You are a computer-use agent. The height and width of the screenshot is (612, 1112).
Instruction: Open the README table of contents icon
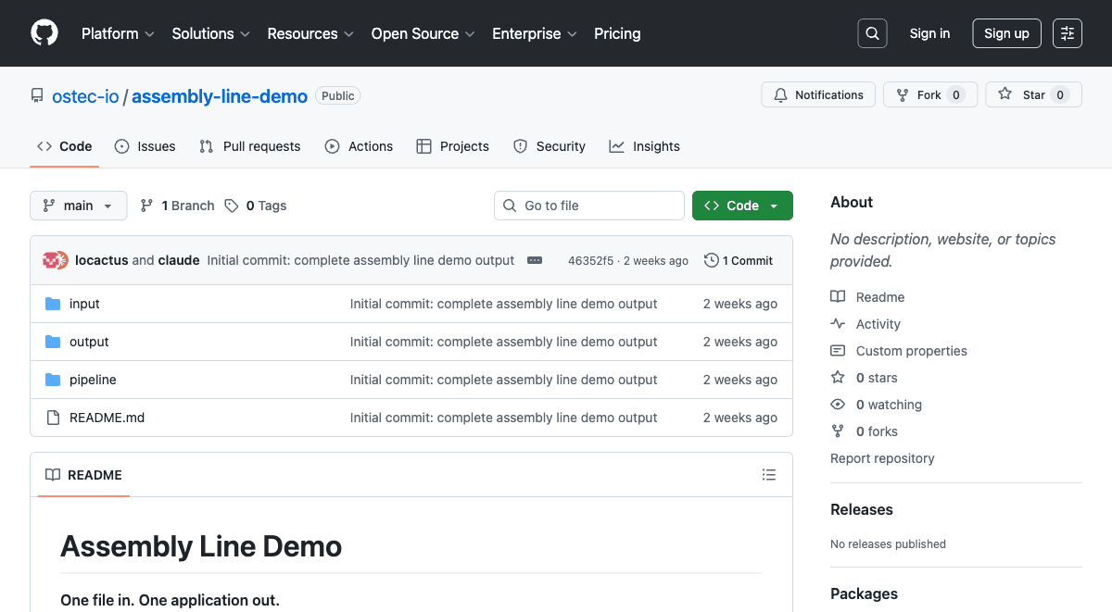click(x=769, y=474)
